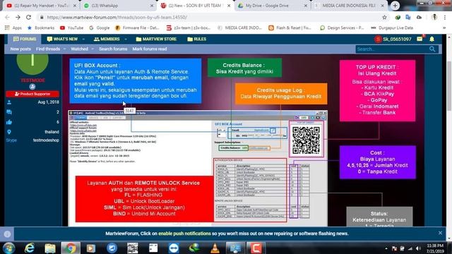
Task: Click enable push notifications link
Action: coord(184,234)
